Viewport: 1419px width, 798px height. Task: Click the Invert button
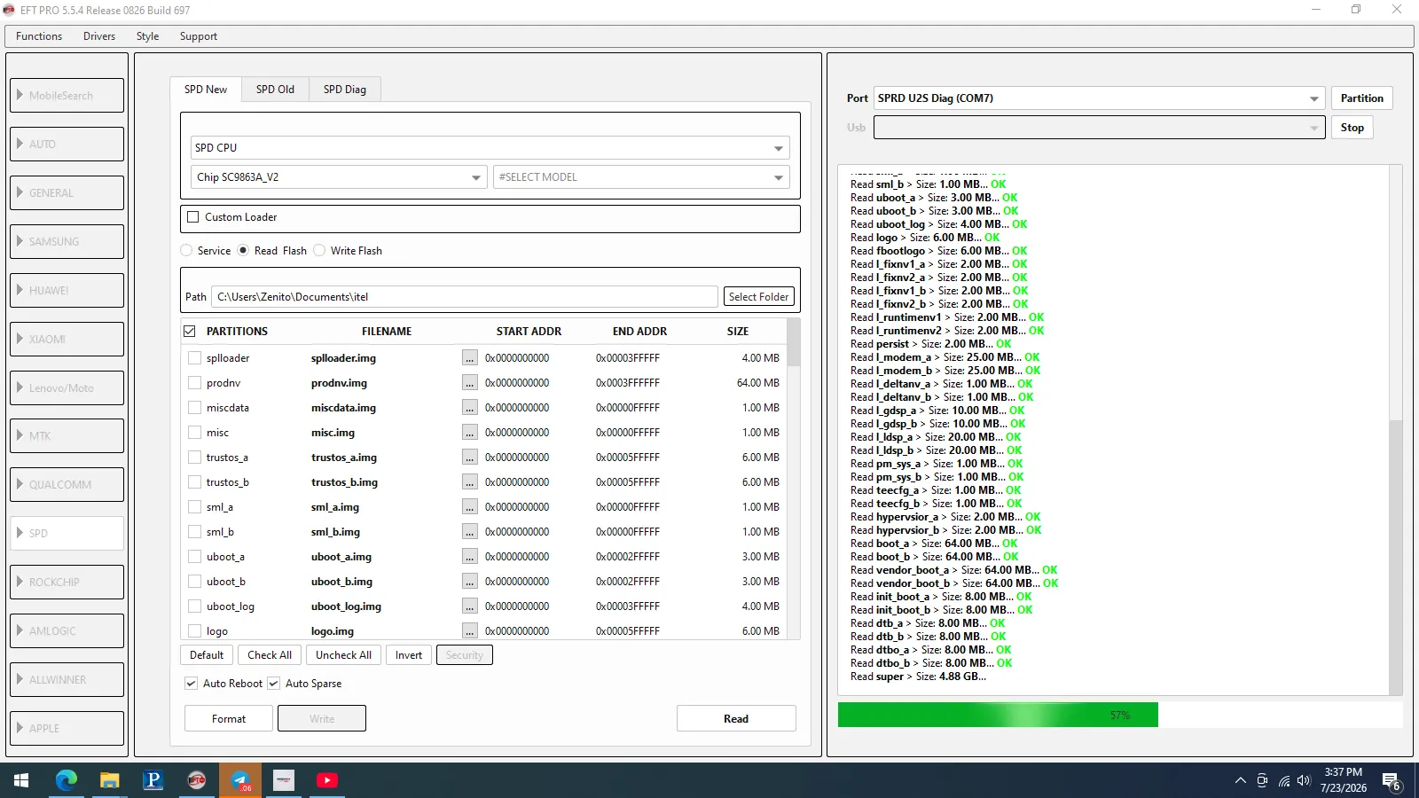[x=409, y=655]
